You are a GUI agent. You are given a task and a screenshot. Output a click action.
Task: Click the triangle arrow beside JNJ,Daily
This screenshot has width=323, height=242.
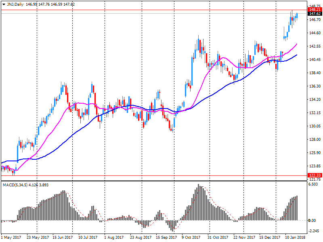click(3, 4)
